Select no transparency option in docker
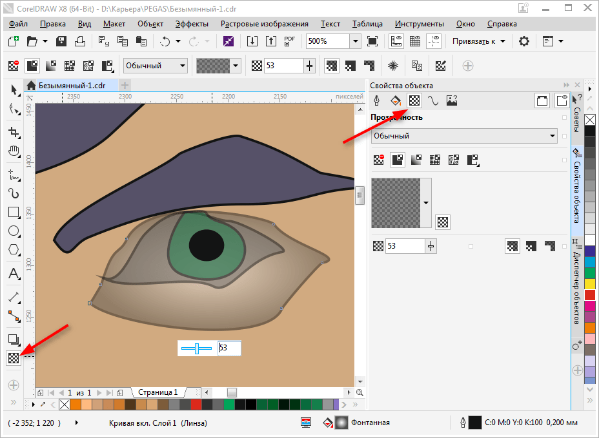599x438 pixels. pos(379,158)
